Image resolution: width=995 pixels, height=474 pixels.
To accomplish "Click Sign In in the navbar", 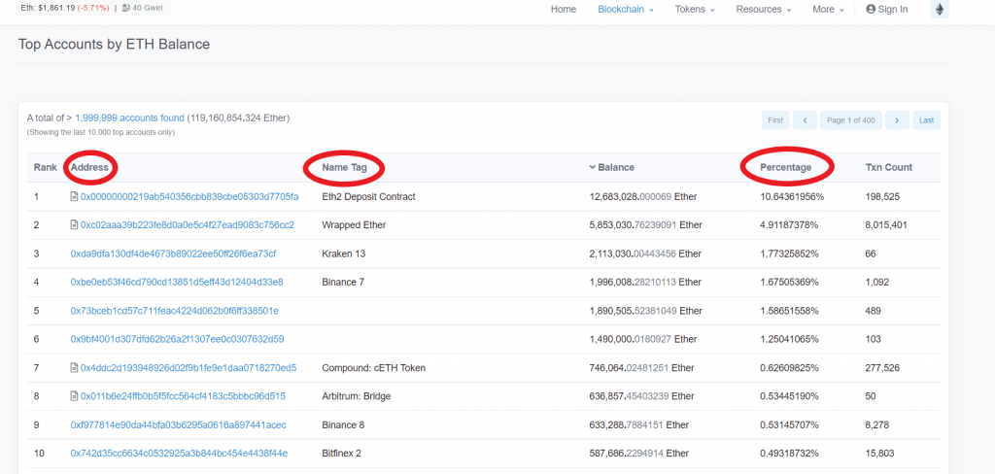I will coord(886,10).
